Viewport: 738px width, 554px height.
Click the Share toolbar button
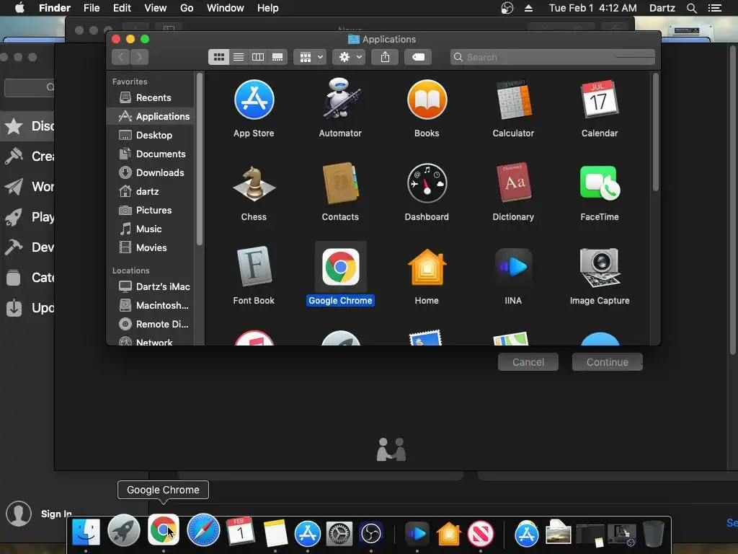tap(385, 57)
